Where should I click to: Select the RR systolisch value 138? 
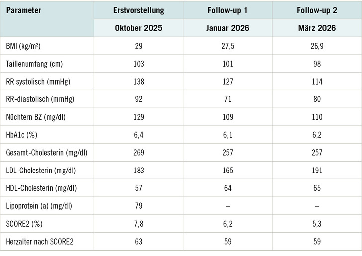pos(139,82)
